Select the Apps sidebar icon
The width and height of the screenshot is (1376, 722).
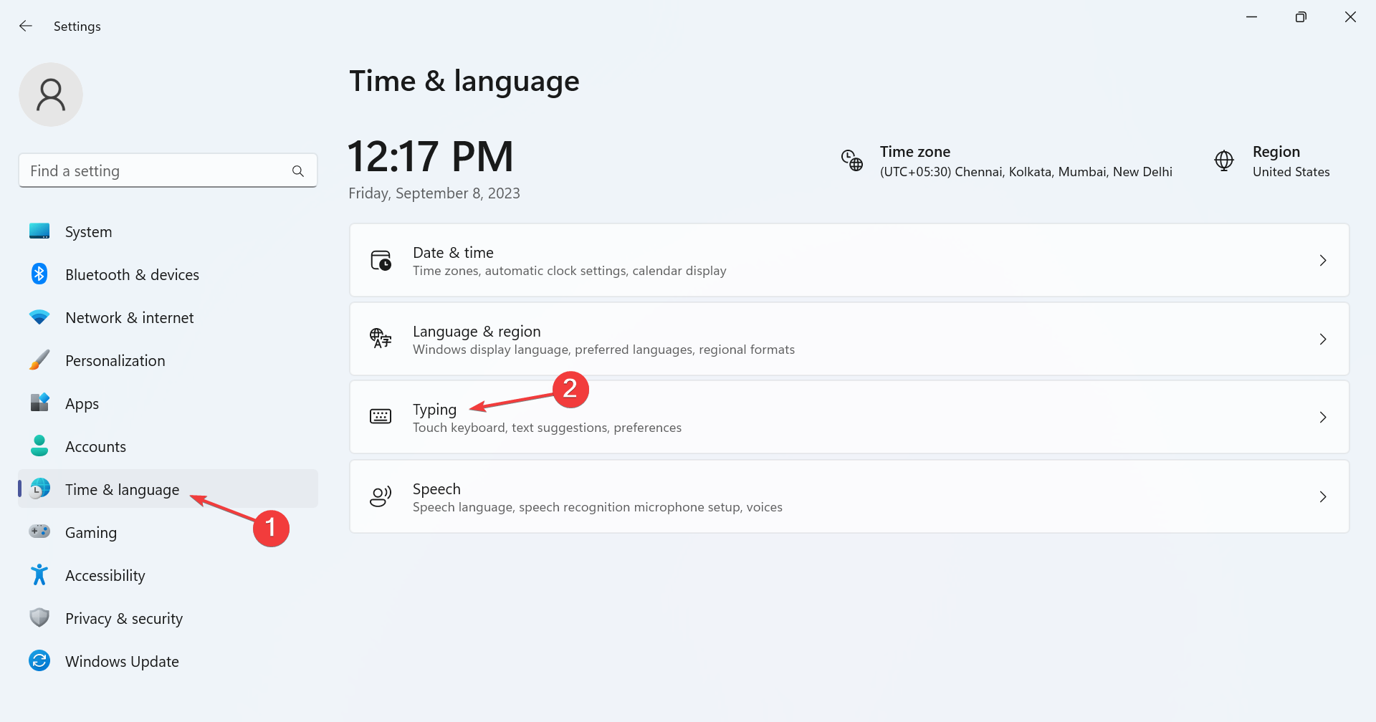(39, 403)
